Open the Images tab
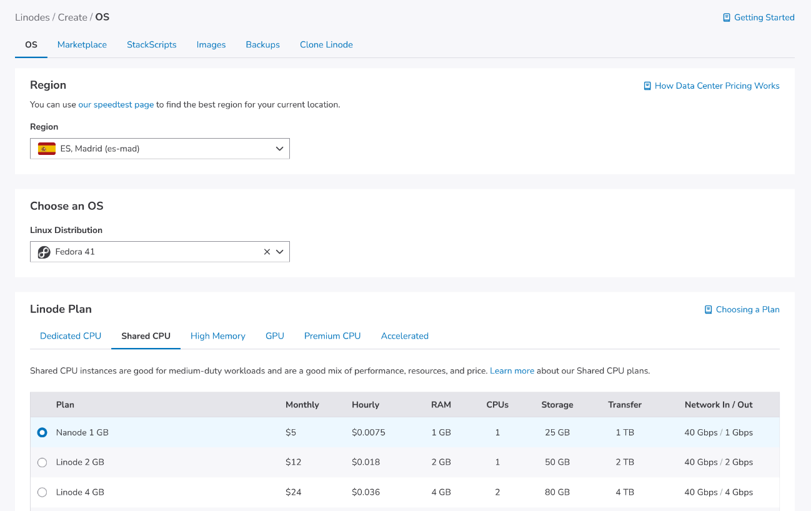Image resolution: width=811 pixels, height=511 pixels. pos(211,45)
